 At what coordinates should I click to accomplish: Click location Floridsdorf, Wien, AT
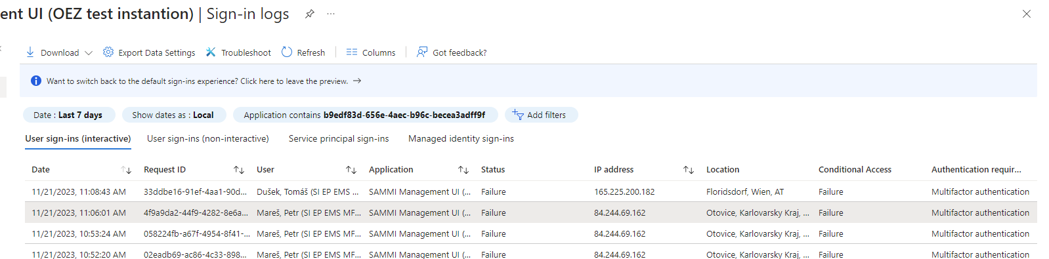click(745, 192)
